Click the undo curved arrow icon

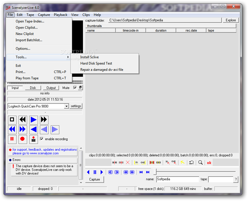[192, 163]
